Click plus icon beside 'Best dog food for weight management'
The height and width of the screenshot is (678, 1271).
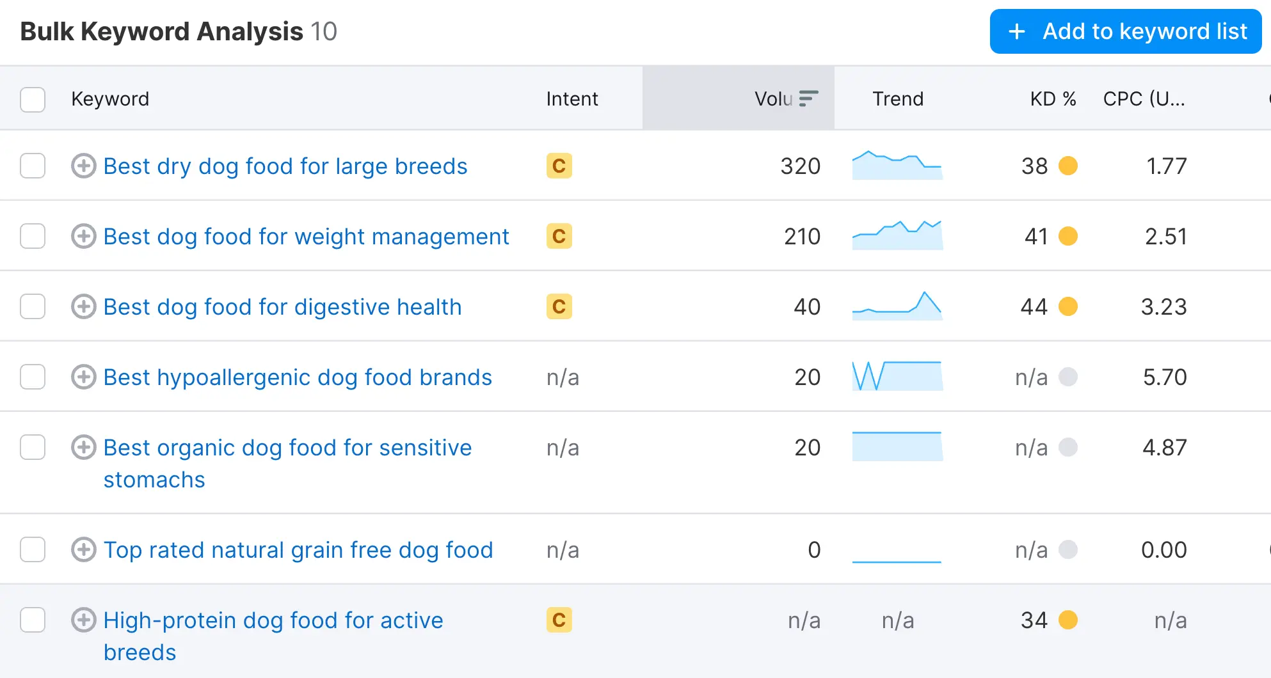tap(83, 236)
